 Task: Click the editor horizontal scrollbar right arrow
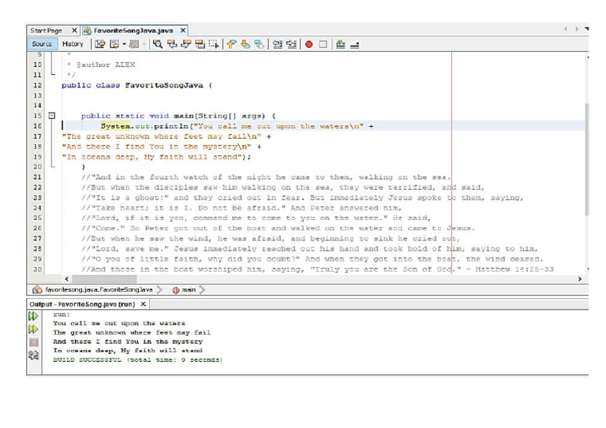tap(580, 278)
